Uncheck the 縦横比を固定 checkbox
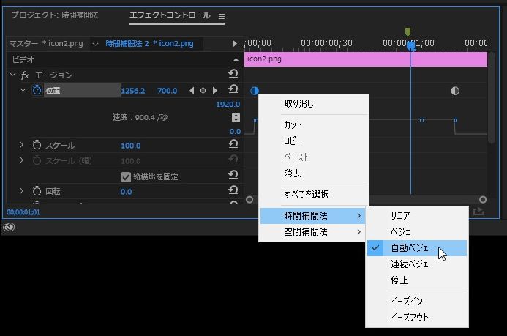This screenshot has height=336, width=507. 126,176
